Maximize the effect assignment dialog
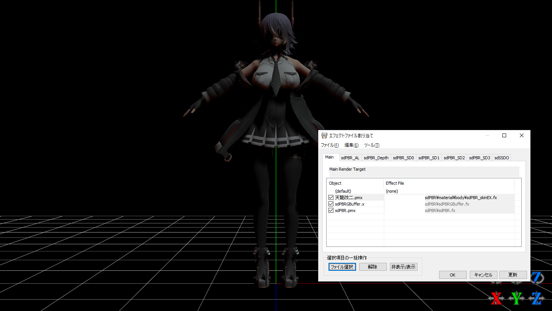The image size is (552, 311). 504,135
